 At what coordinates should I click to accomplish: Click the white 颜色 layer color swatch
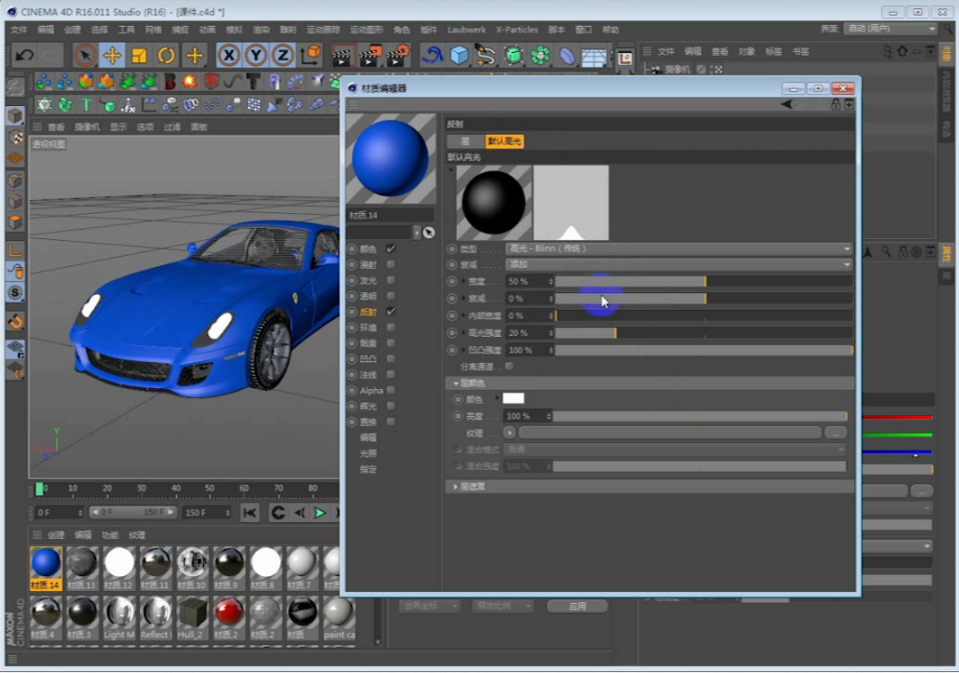(513, 398)
